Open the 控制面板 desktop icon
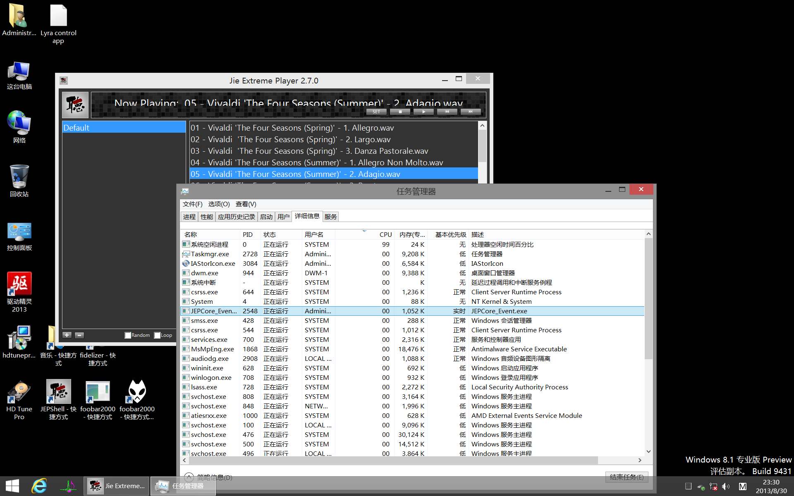Screen dimensions: 794x496 click(x=19, y=236)
